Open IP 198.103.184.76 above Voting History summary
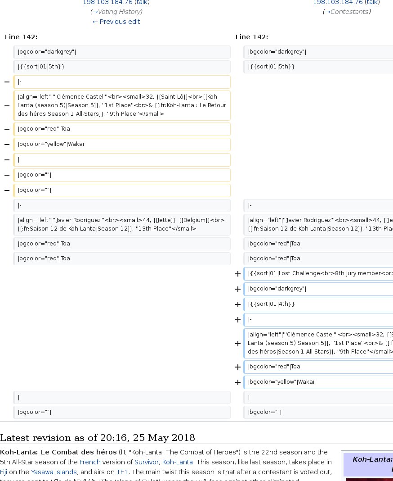Screen dimensions: 393x481 tap(107, 2)
